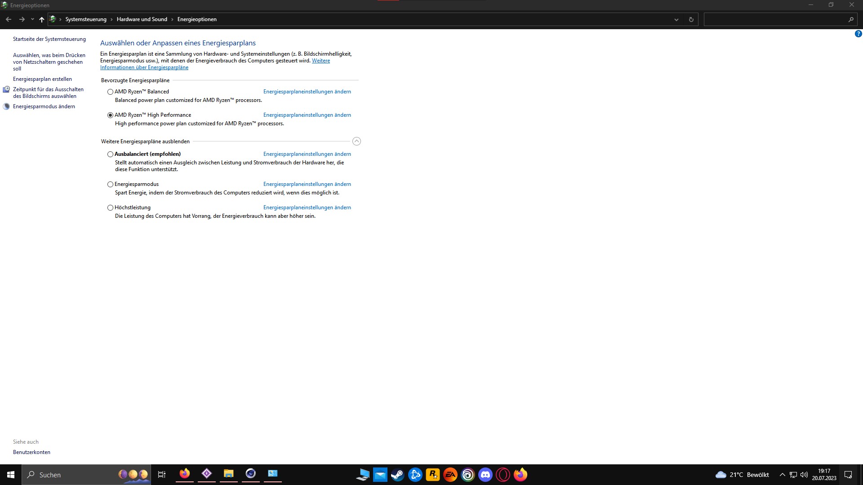Expand the chevron after Hardware und Sound

click(172, 19)
